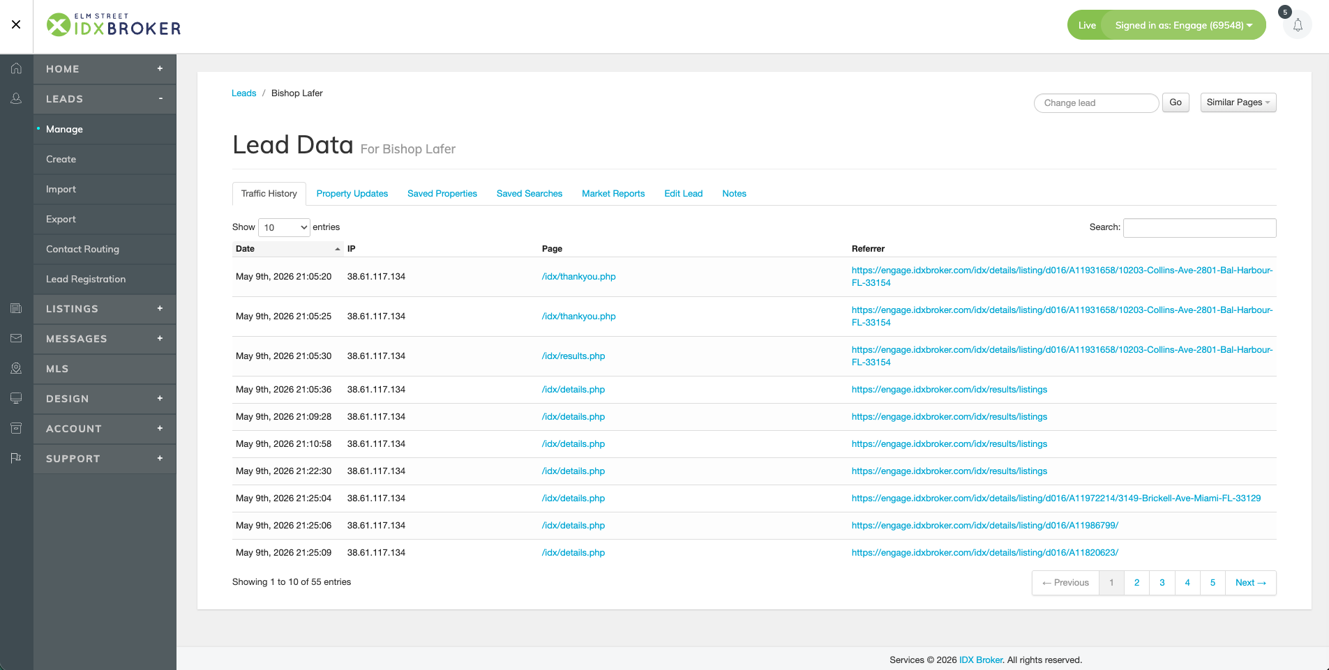
Task: Click the Live status badge
Action: pos(1087,25)
